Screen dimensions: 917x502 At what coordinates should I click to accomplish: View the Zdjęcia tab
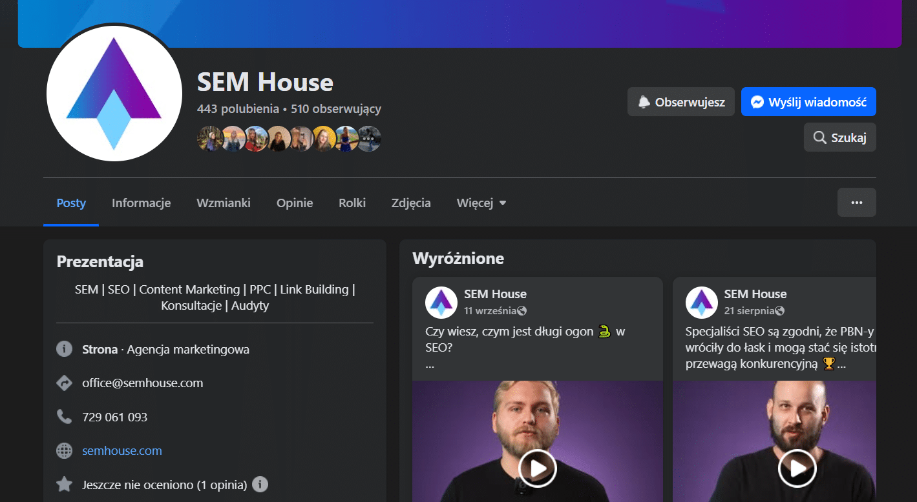click(x=411, y=203)
